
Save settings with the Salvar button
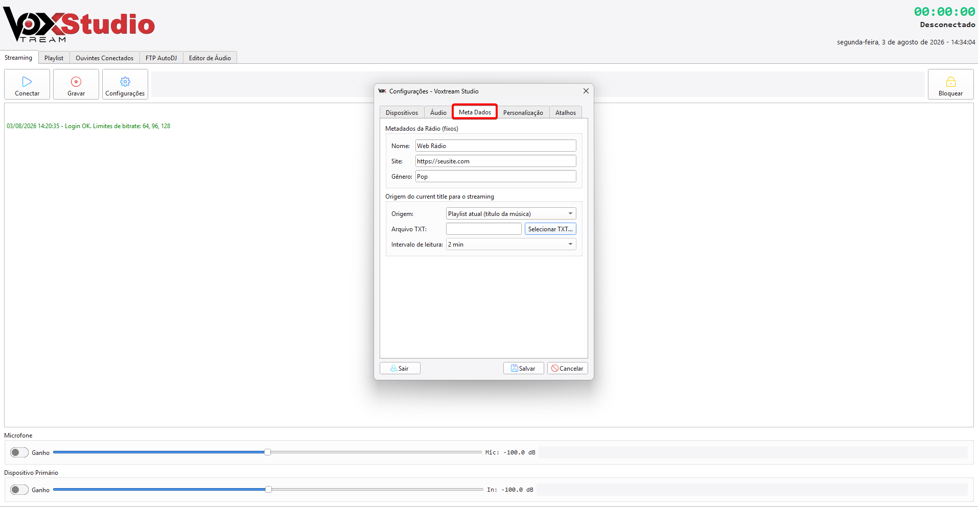[x=524, y=368]
